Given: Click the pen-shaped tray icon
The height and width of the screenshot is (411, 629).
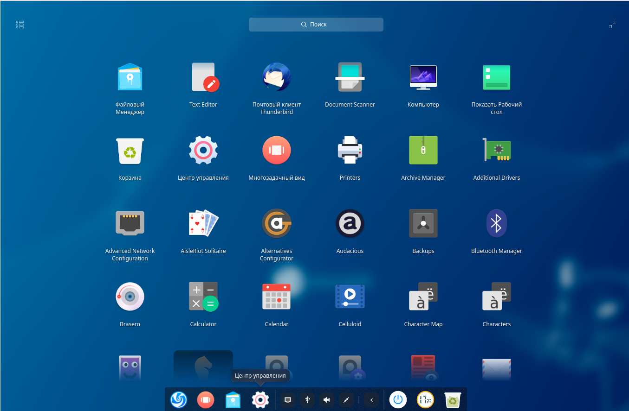Looking at the screenshot, I should (346, 399).
